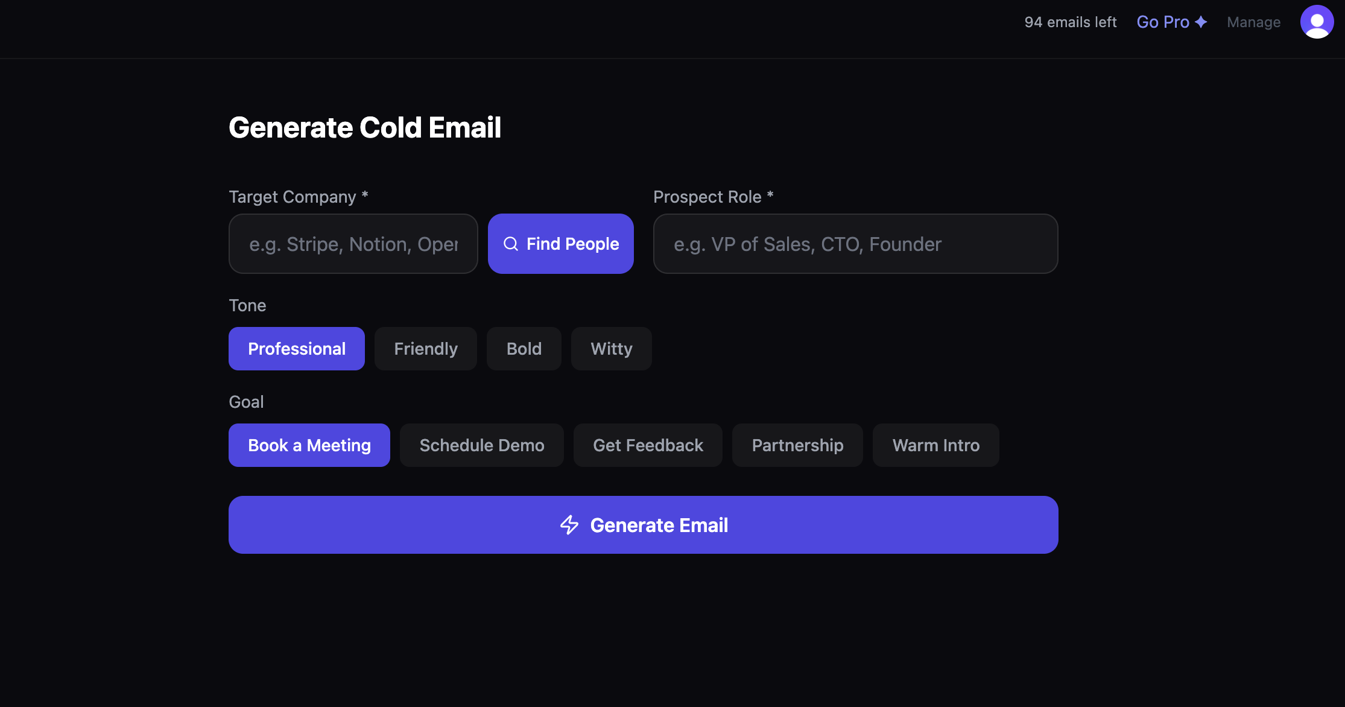Click the Generate Email button

[x=643, y=525]
